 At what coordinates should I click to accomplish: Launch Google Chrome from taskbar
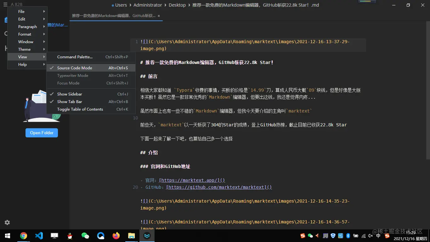tap(24, 236)
